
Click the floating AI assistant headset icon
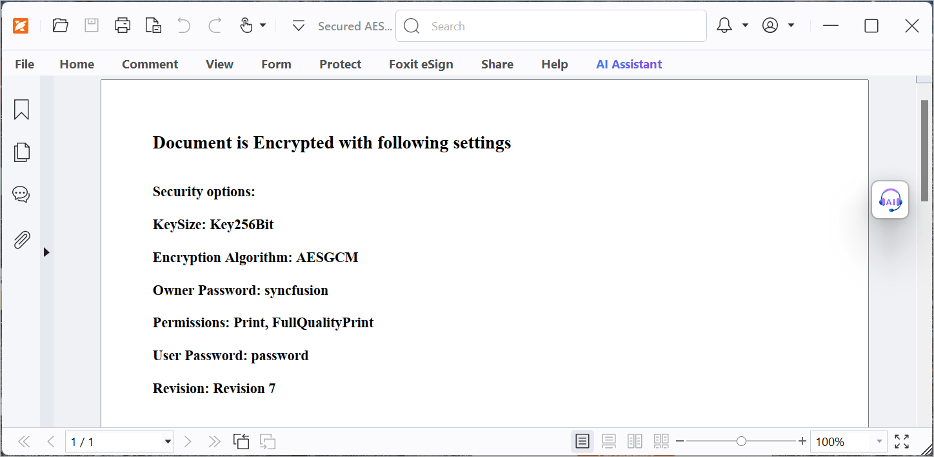click(x=890, y=200)
